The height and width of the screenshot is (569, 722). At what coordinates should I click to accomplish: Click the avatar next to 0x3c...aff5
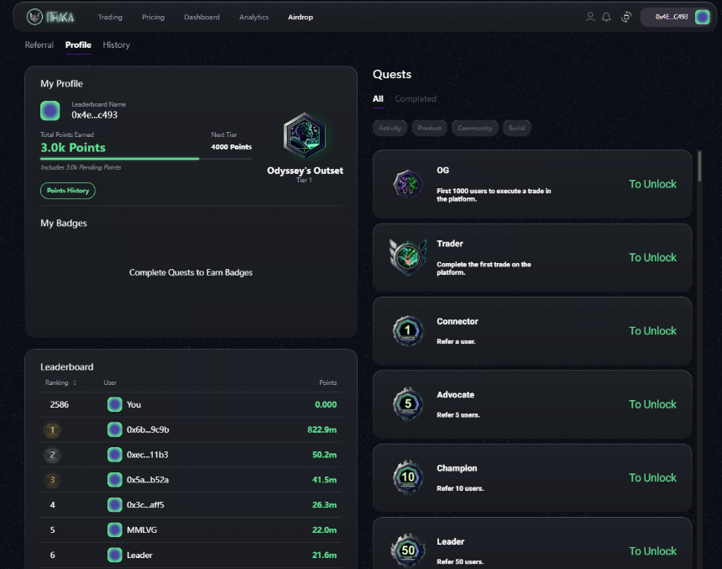[x=115, y=505]
